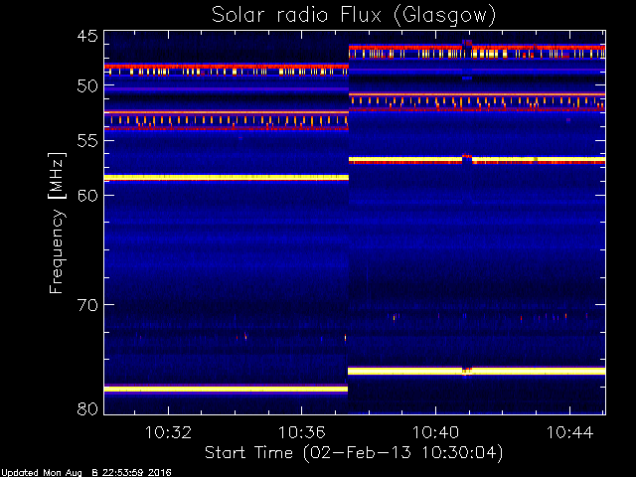Screen dimensions: 636x477
Task: Click the '10:32' time tick label
Action: pos(168,433)
